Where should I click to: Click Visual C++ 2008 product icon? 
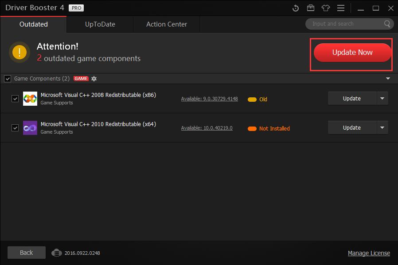(30, 99)
